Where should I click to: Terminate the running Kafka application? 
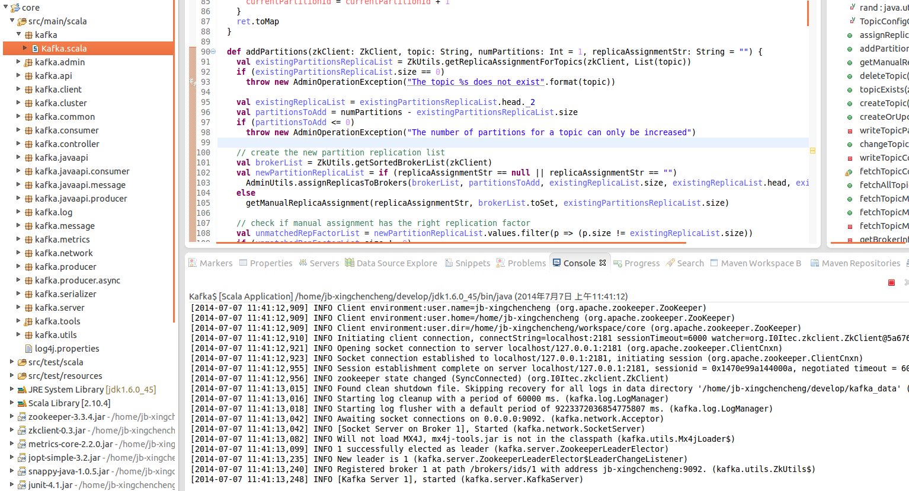(891, 282)
